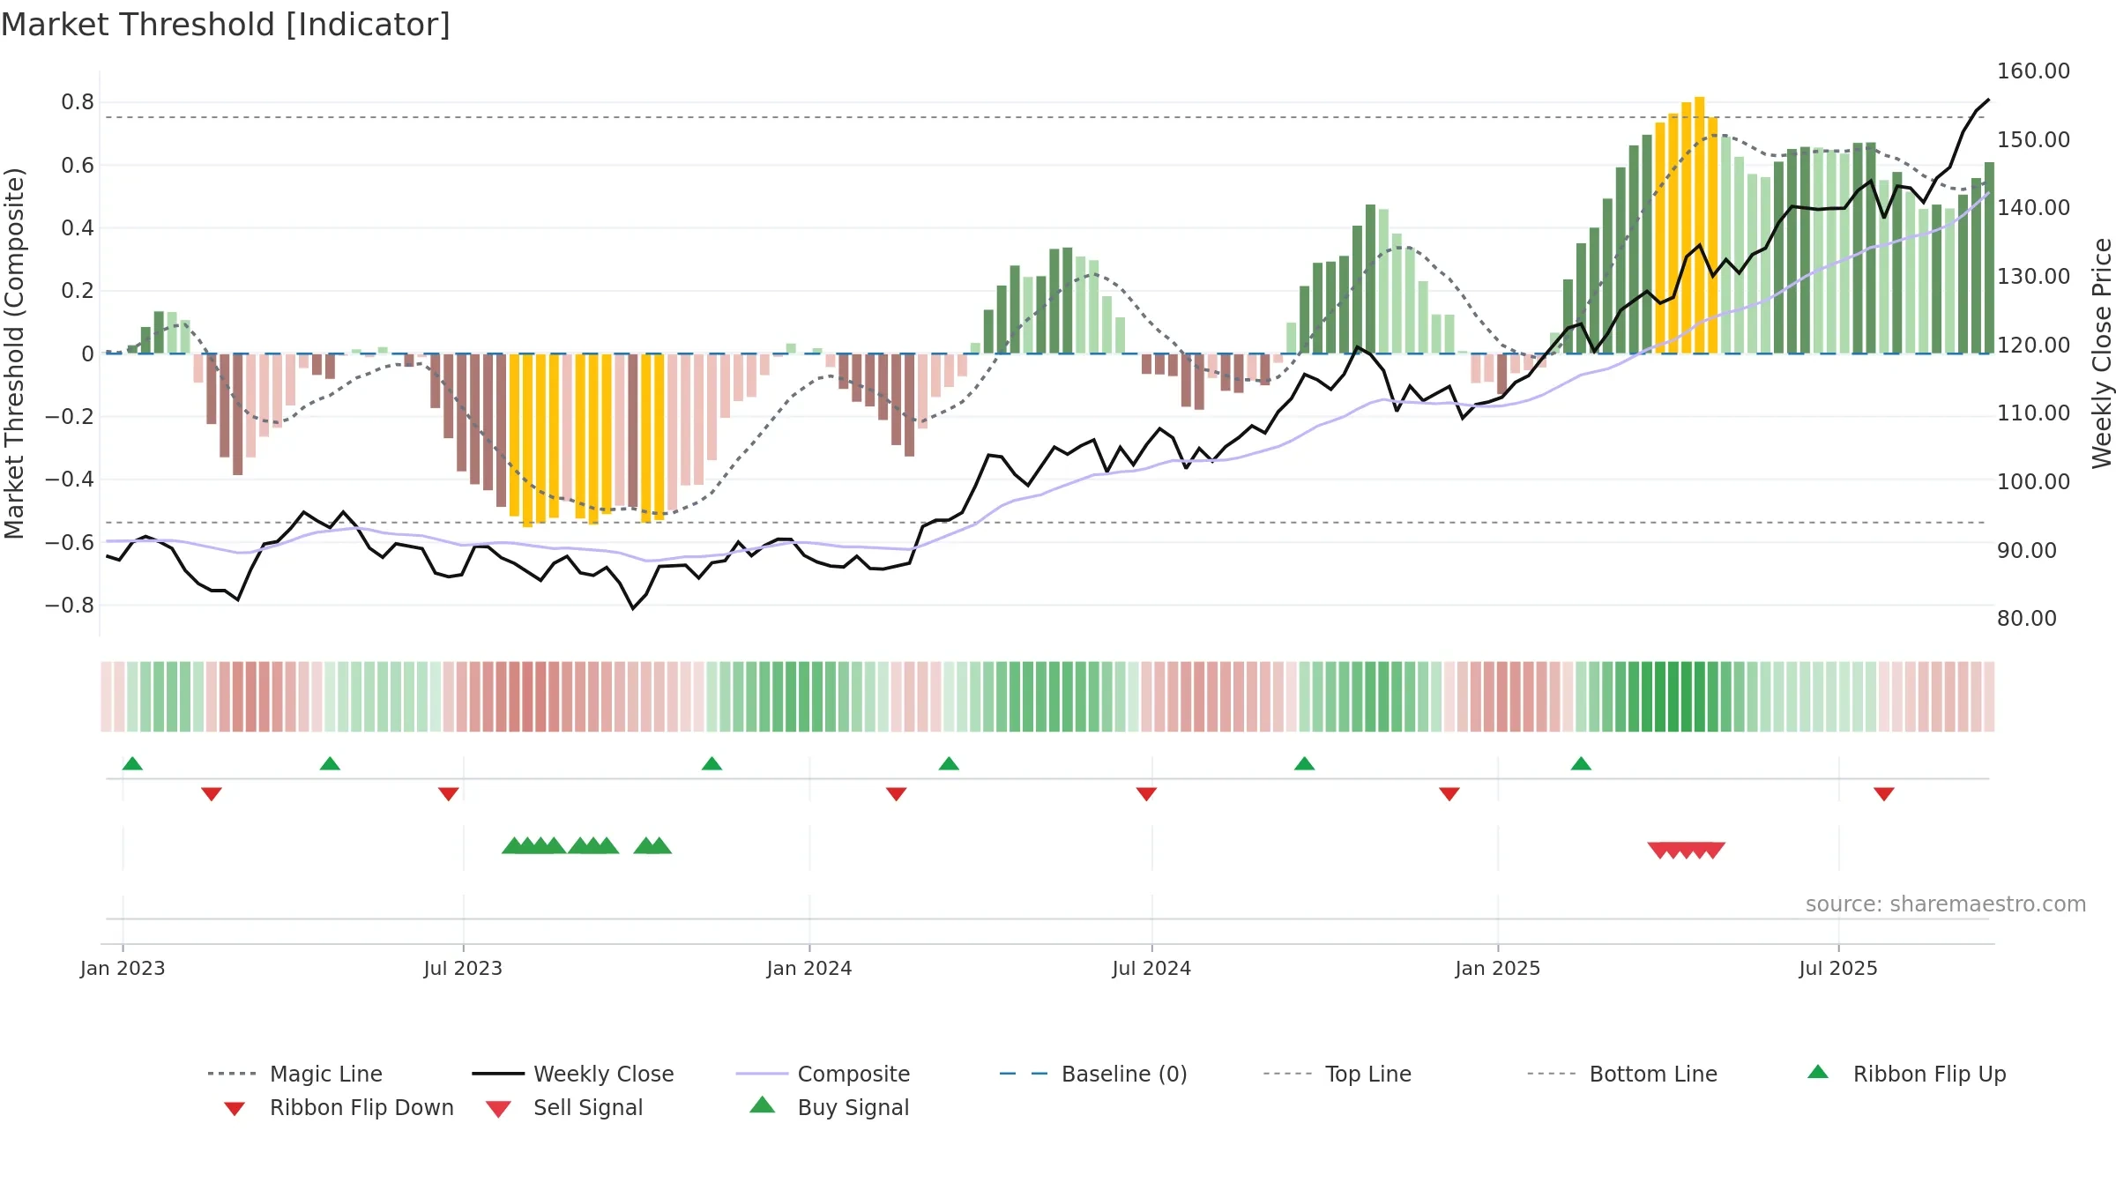Click the Weekly Close Price axis title

point(2102,353)
